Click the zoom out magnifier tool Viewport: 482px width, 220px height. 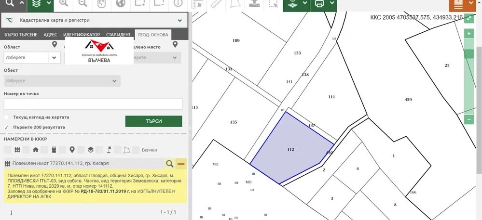point(82,4)
